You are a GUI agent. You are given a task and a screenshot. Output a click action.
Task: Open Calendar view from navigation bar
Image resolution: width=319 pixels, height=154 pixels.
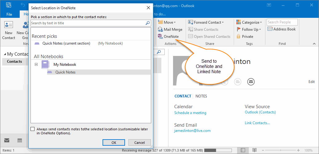tap(20, 140)
